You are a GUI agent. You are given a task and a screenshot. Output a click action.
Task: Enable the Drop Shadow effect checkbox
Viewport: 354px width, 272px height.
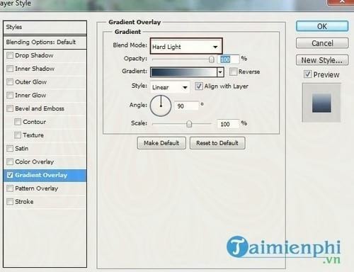10,55
